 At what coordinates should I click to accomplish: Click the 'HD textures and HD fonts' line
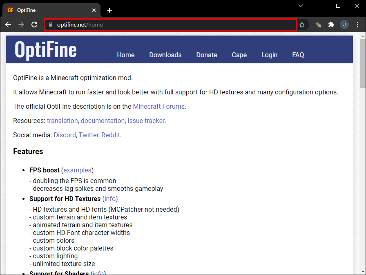coord(104,209)
